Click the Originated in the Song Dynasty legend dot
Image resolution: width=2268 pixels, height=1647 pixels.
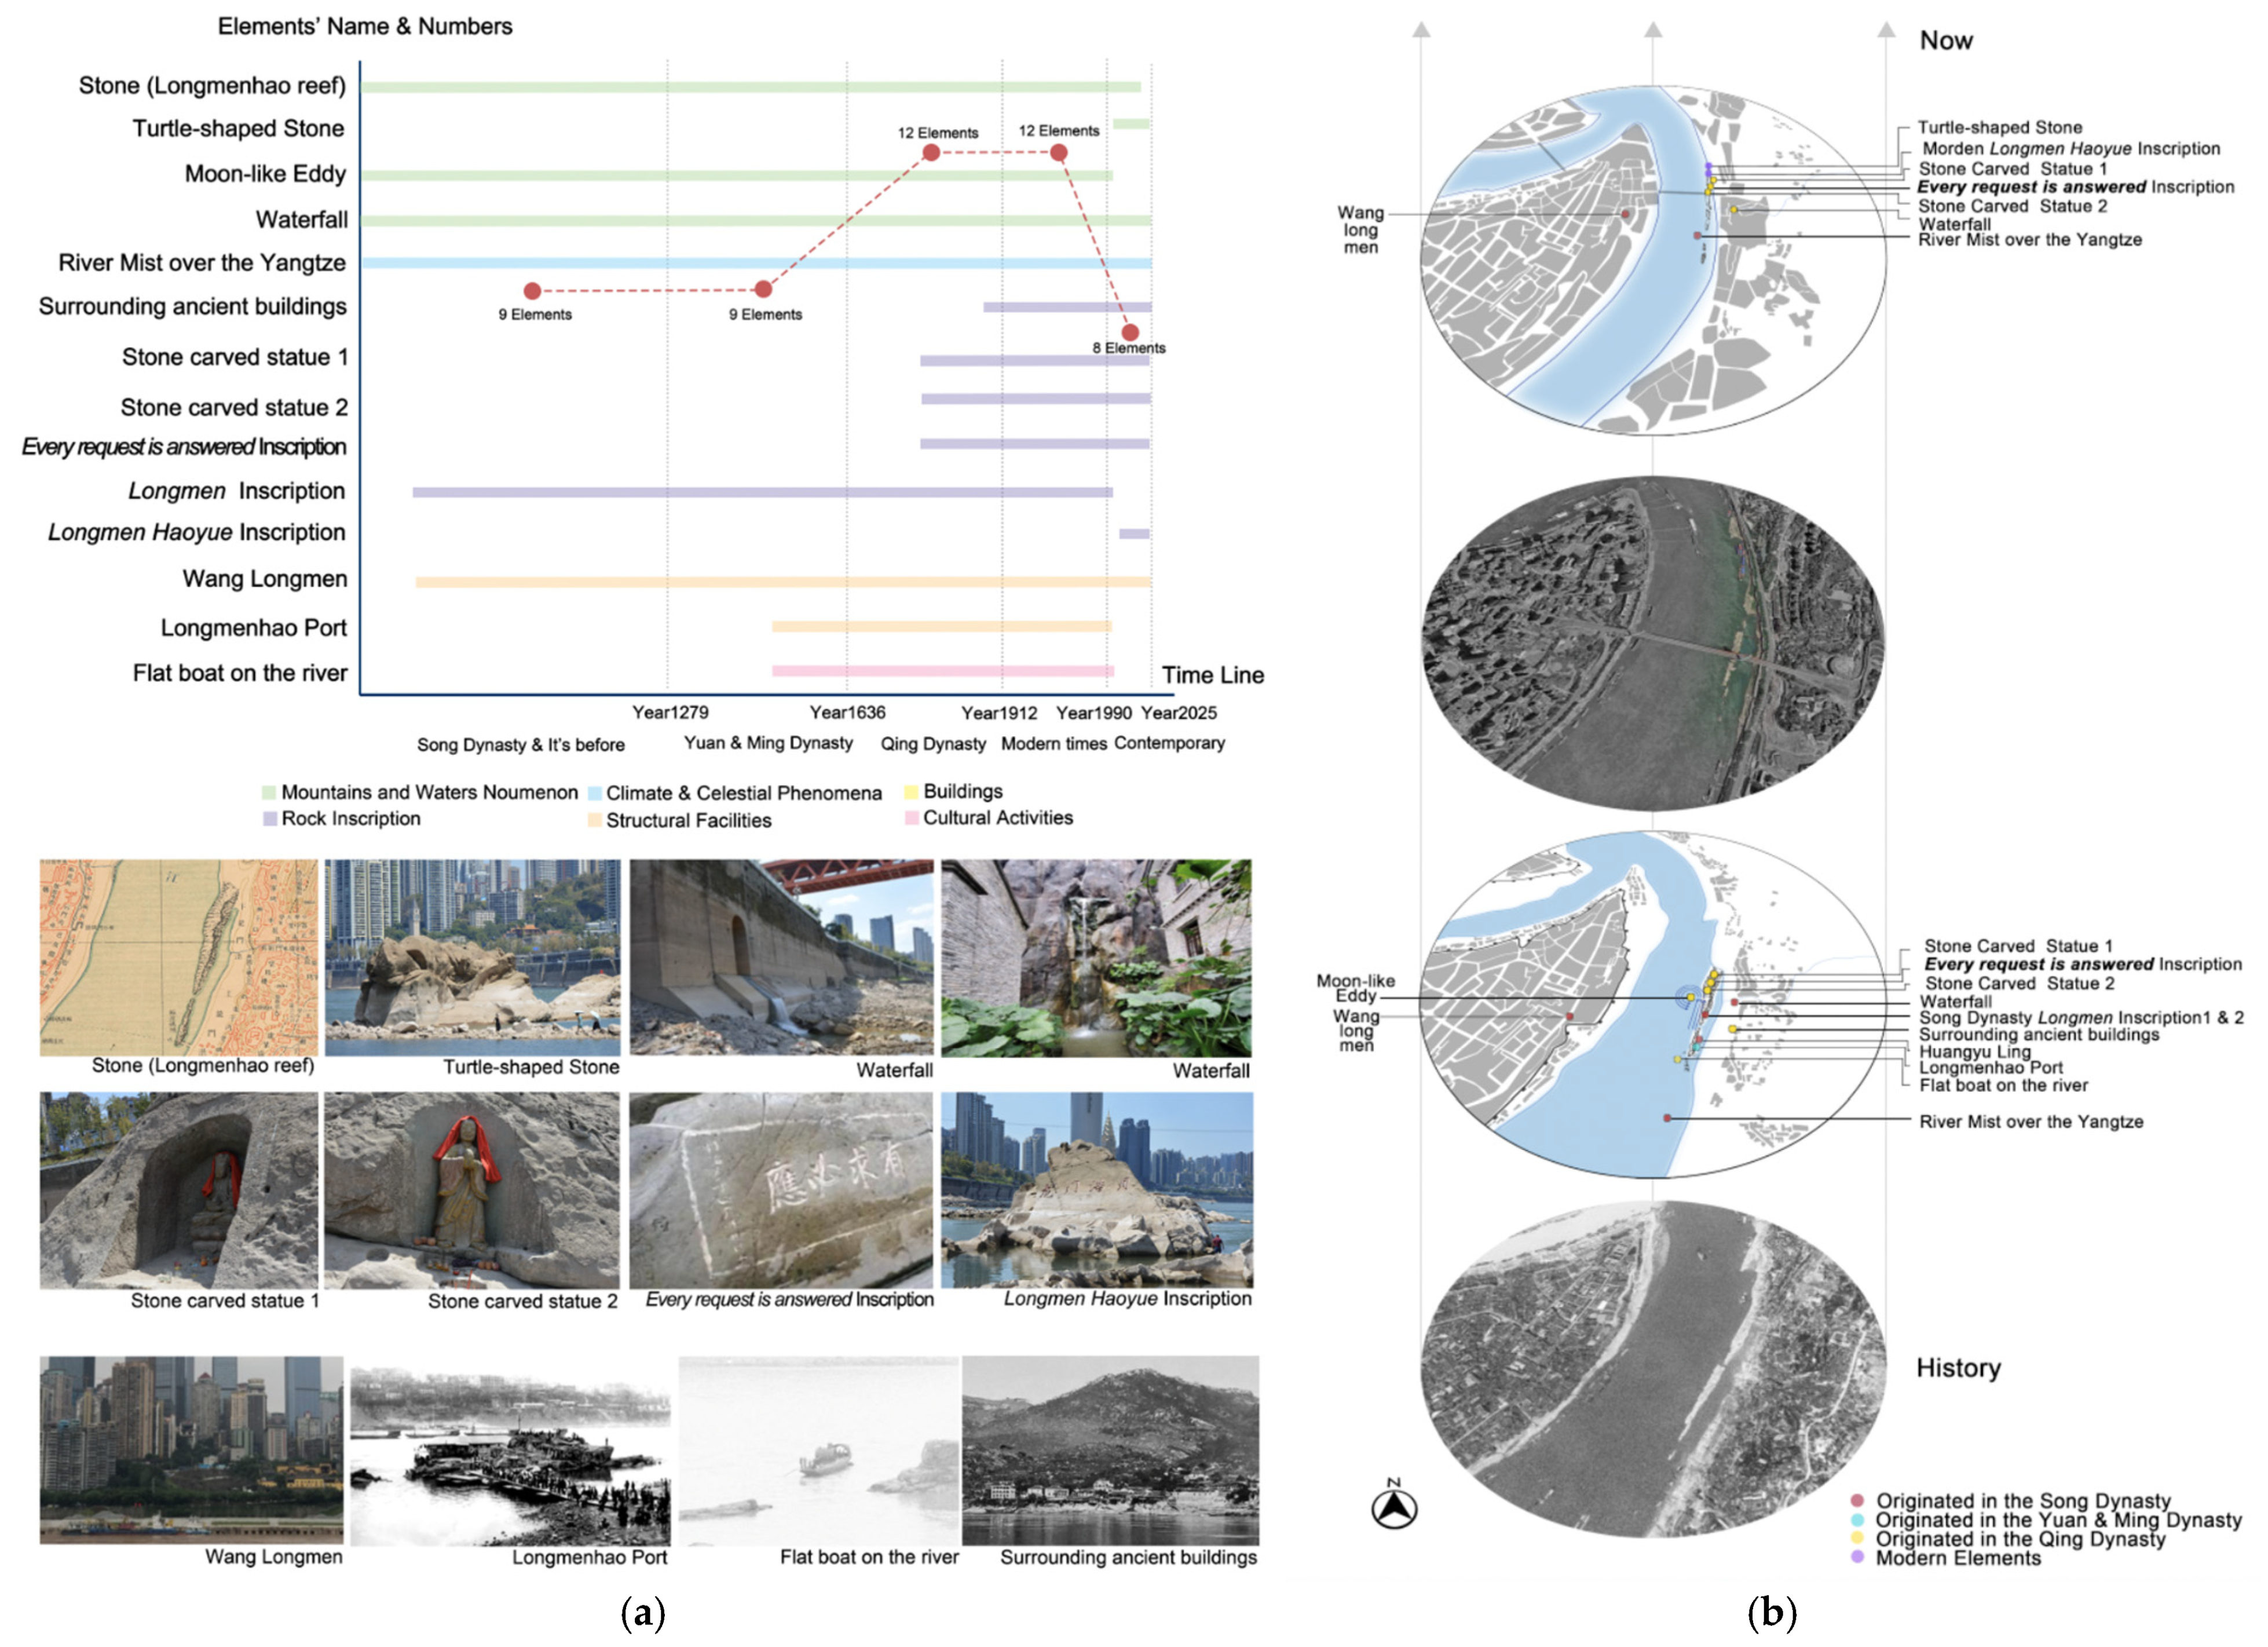point(1857,1501)
